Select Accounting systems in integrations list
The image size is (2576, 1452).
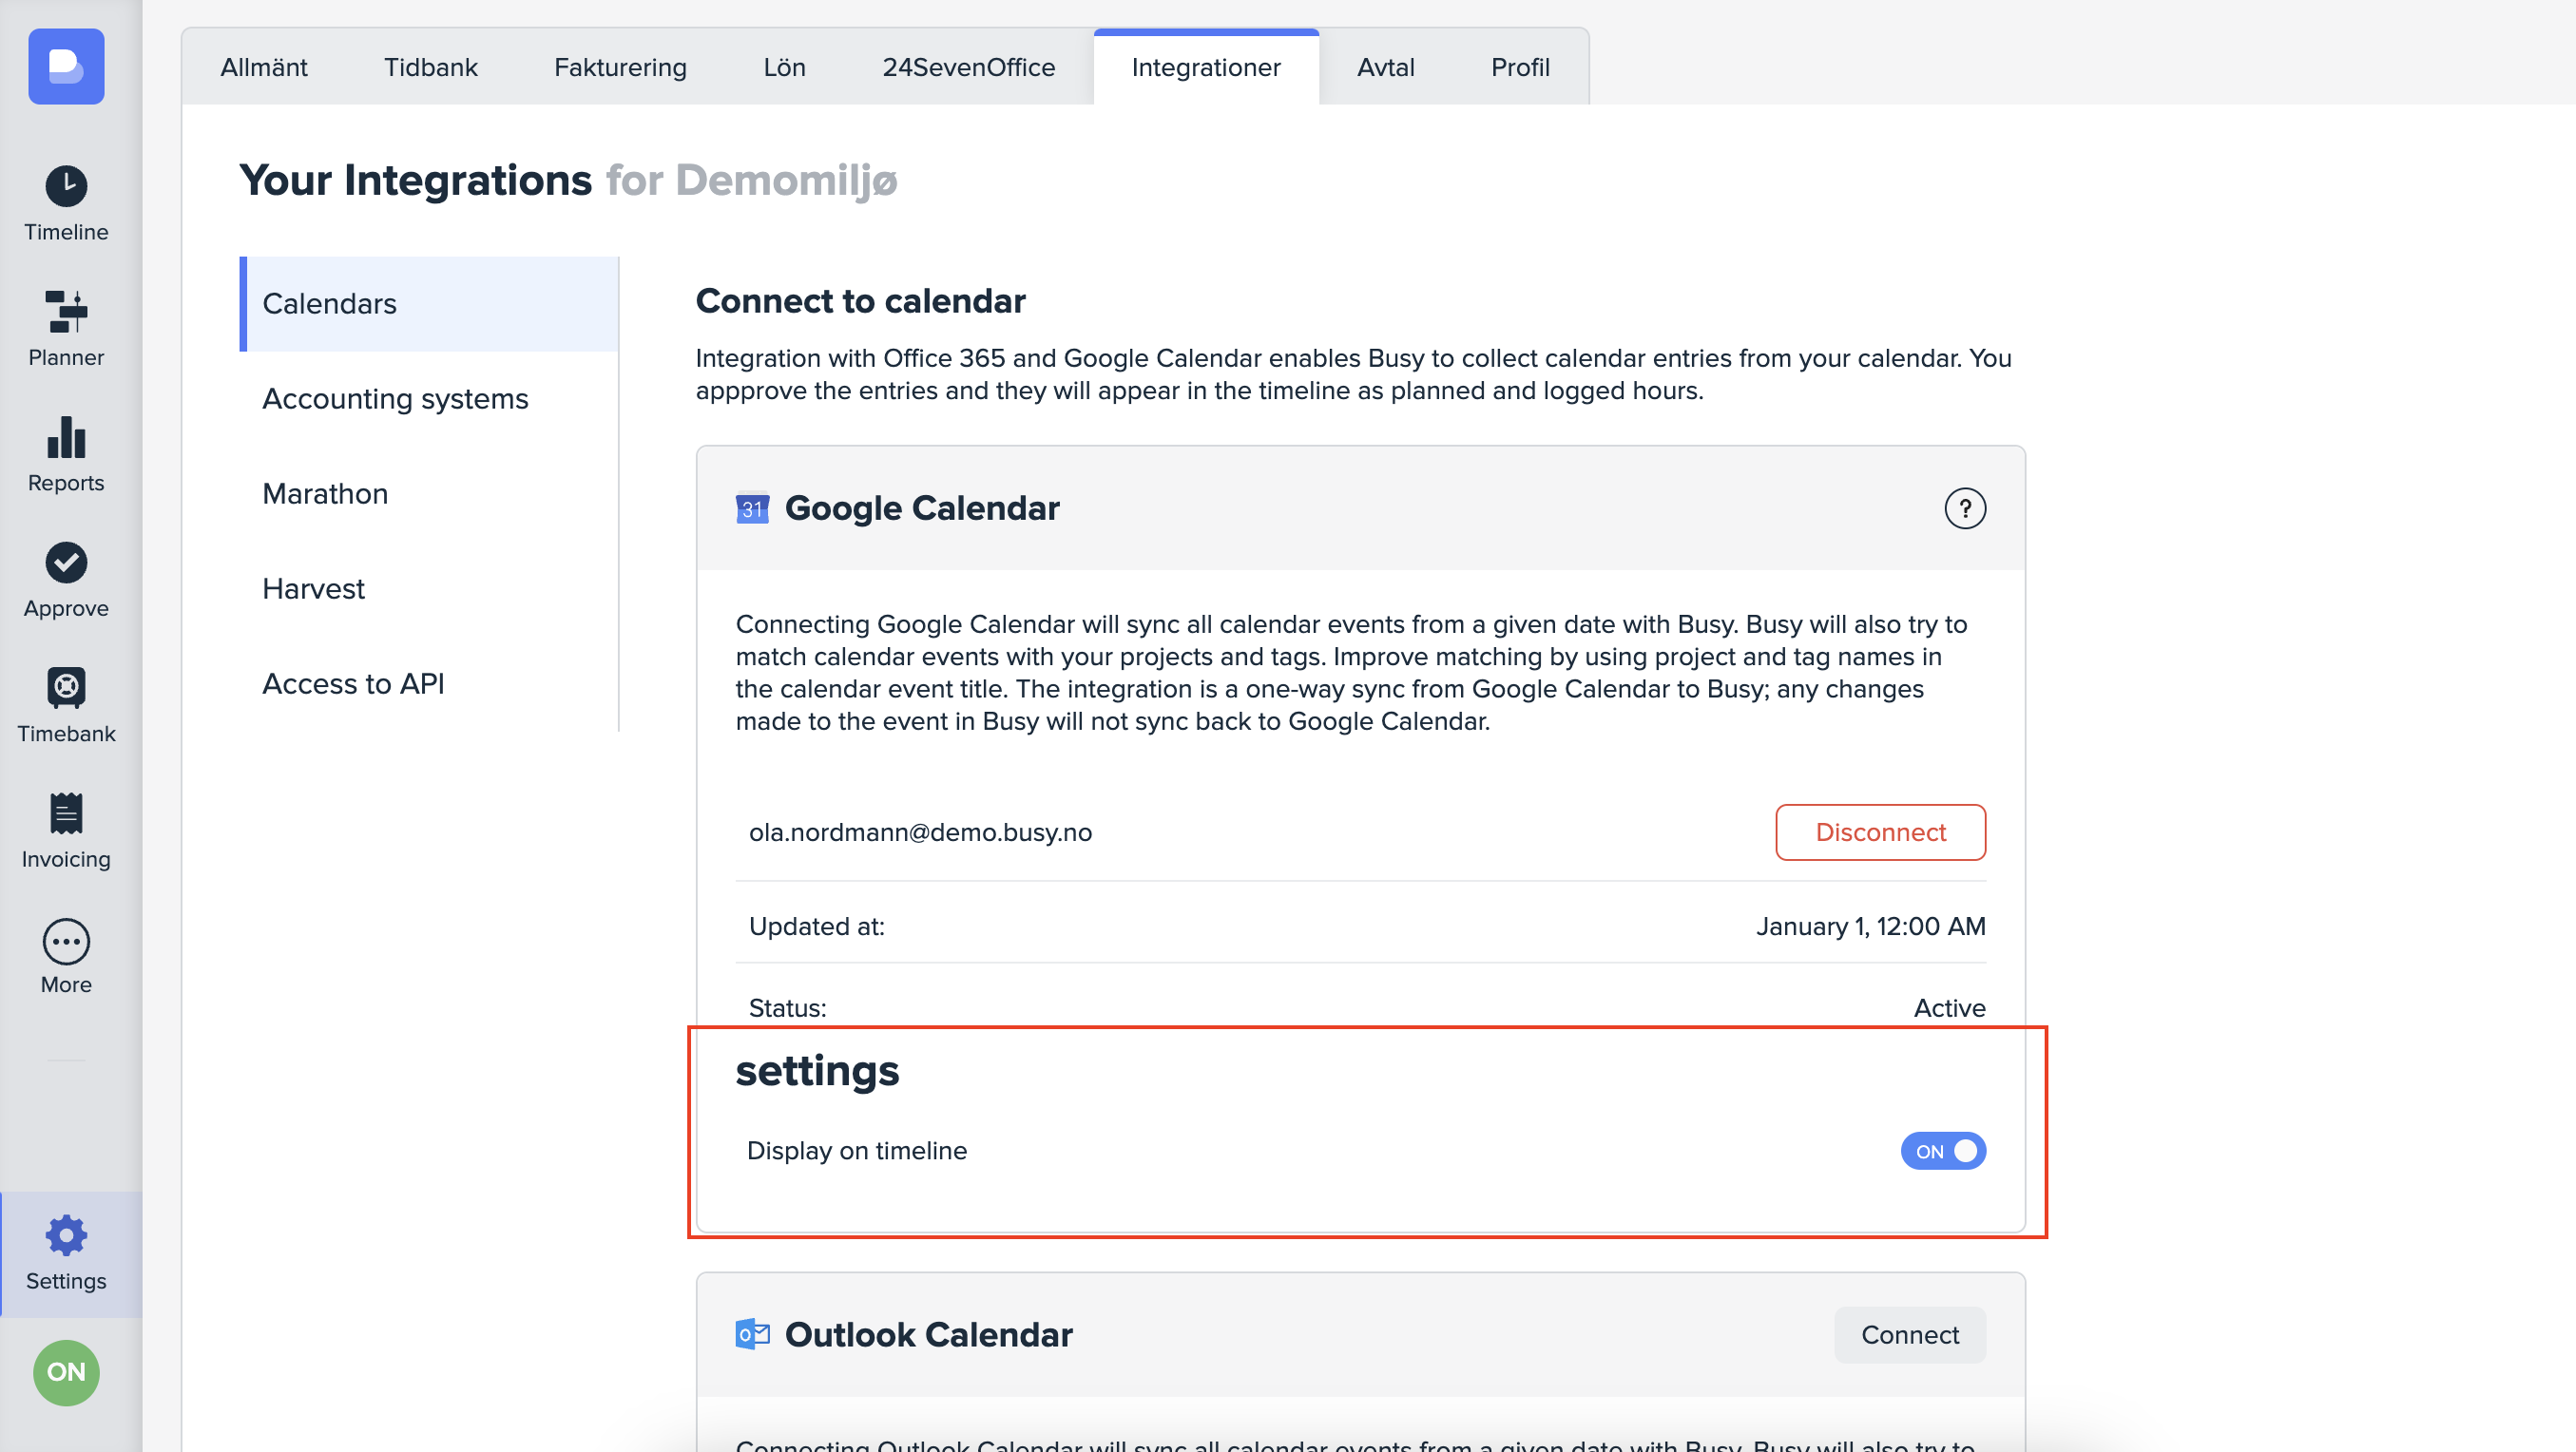click(x=395, y=399)
